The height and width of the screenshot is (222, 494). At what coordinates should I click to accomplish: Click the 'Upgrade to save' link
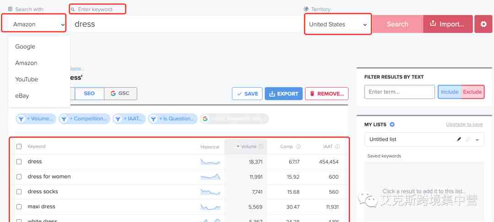pos(464,125)
